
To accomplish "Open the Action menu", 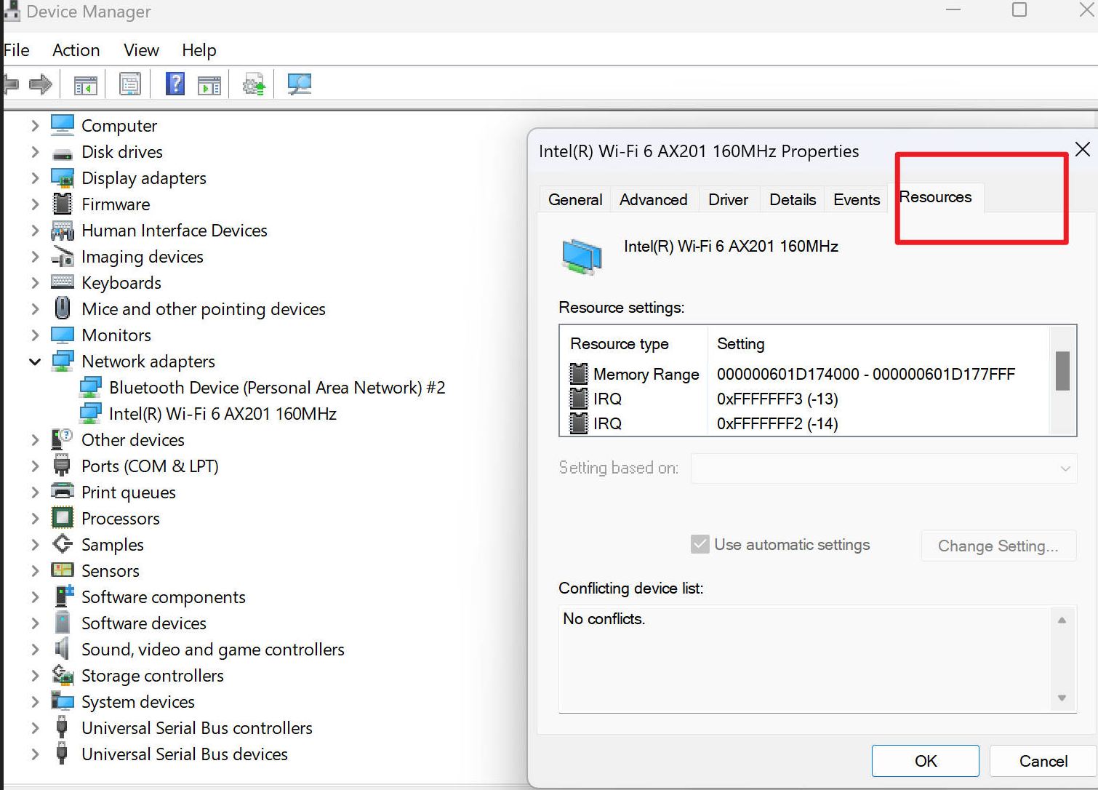I will (x=76, y=50).
